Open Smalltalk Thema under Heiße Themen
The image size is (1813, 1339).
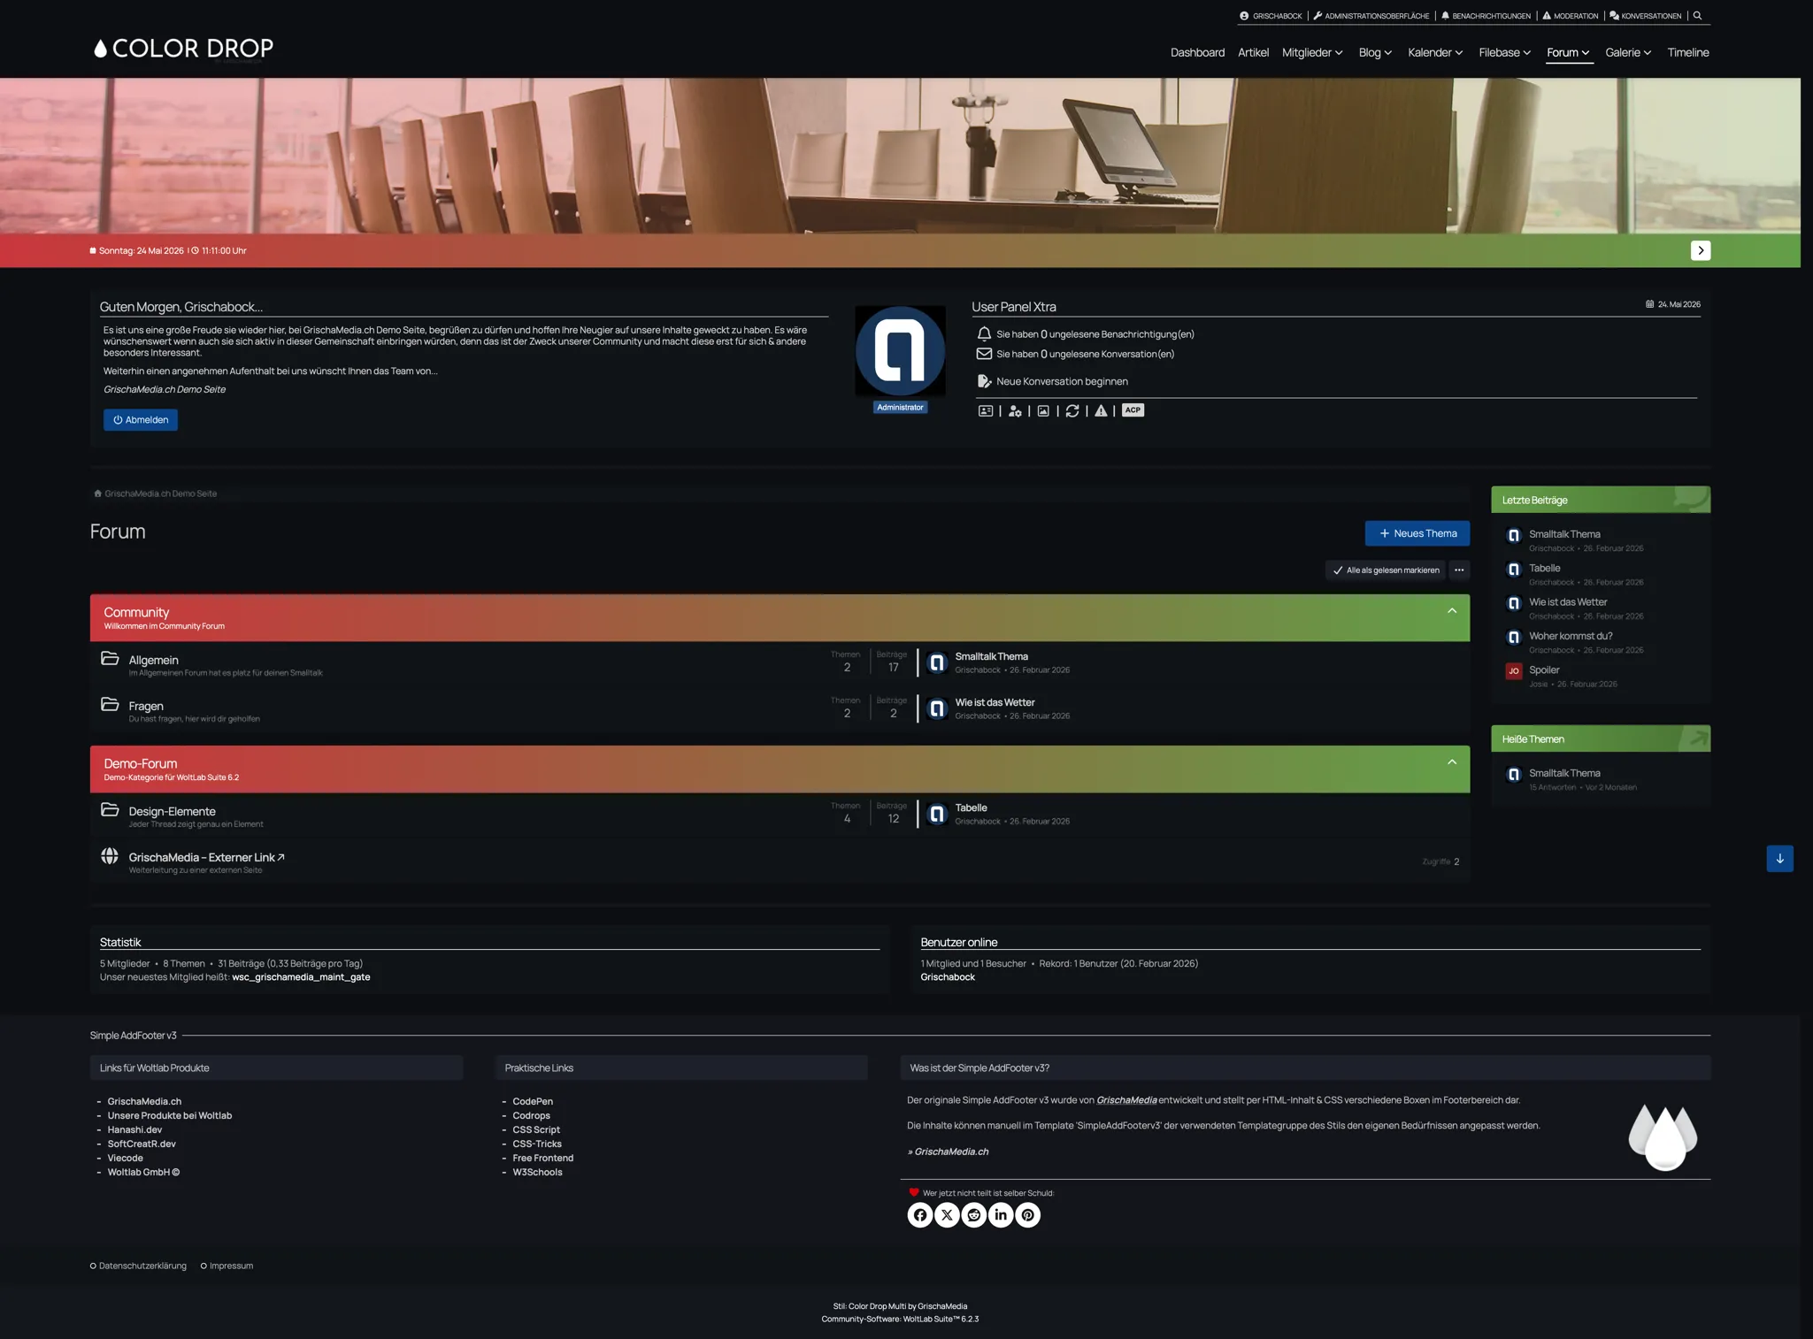1564,773
